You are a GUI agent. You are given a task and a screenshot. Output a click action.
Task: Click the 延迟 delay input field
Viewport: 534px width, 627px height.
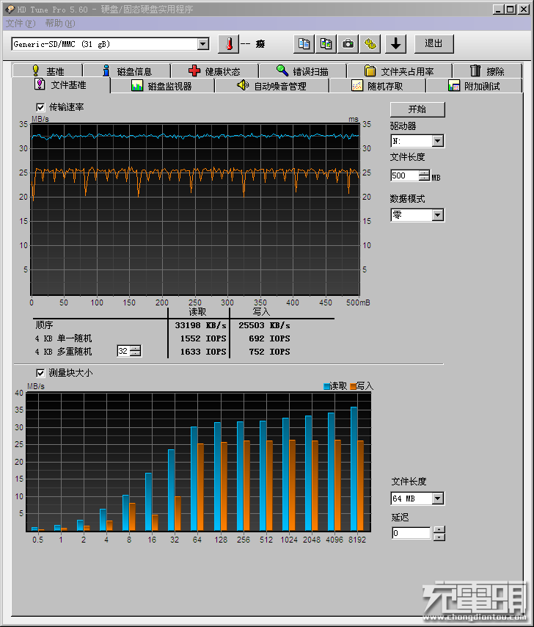(412, 533)
